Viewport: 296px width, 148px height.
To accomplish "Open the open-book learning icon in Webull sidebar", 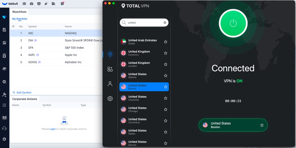I will point(4,118).
